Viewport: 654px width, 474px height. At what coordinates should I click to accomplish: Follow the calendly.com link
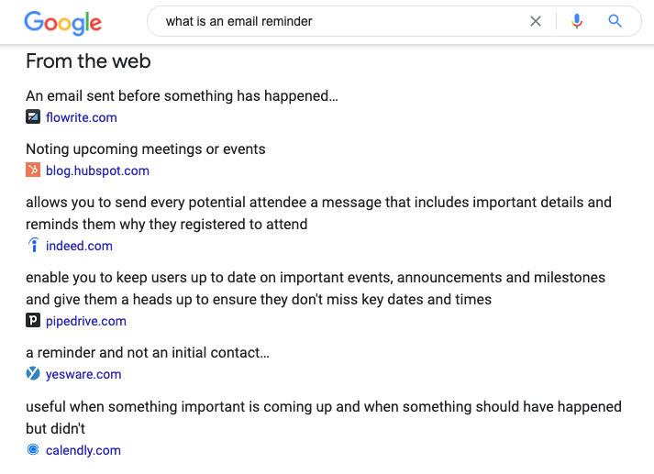[83, 450]
